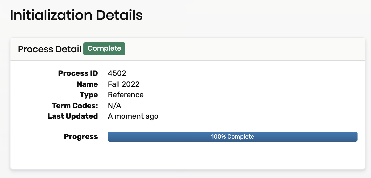The width and height of the screenshot is (371, 178).
Task: Click the word "Details" in the page title
Action: pyautogui.click(x=119, y=15)
